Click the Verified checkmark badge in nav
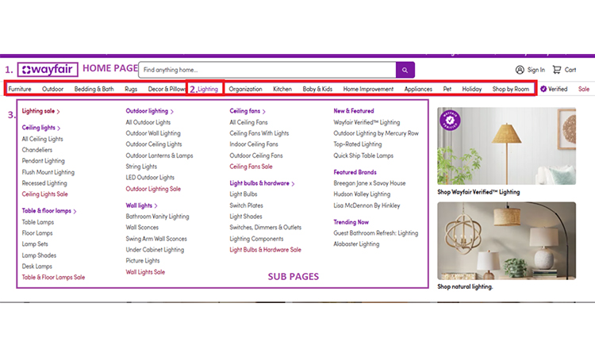 point(543,89)
